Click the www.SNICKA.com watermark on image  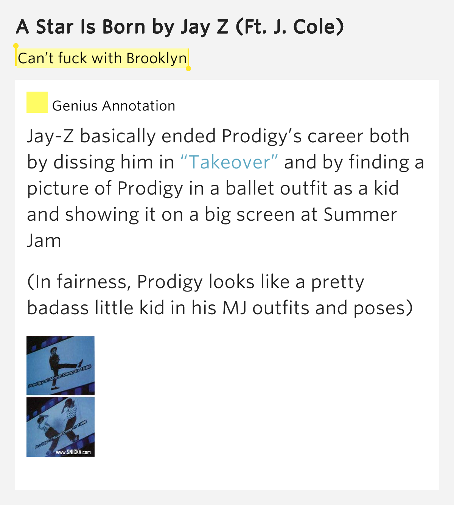point(73,452)
